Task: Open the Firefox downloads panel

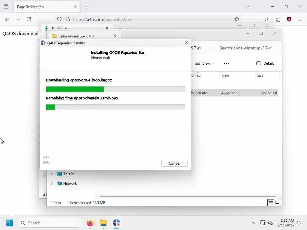Action: pyautogui.click(x=267, y=19)
